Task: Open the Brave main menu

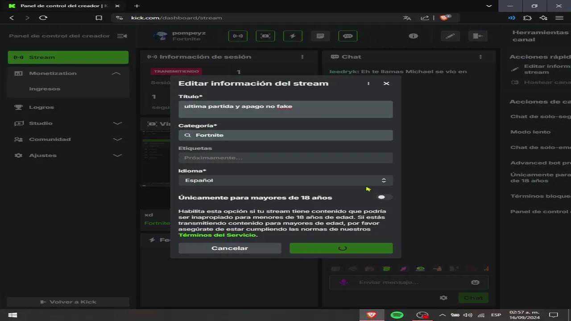Action: pos(559,18)
